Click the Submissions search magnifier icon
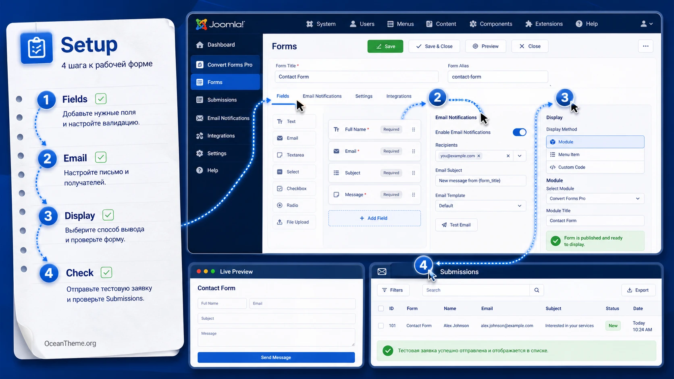This screenshot has height=379, width=674. [537, 290]
